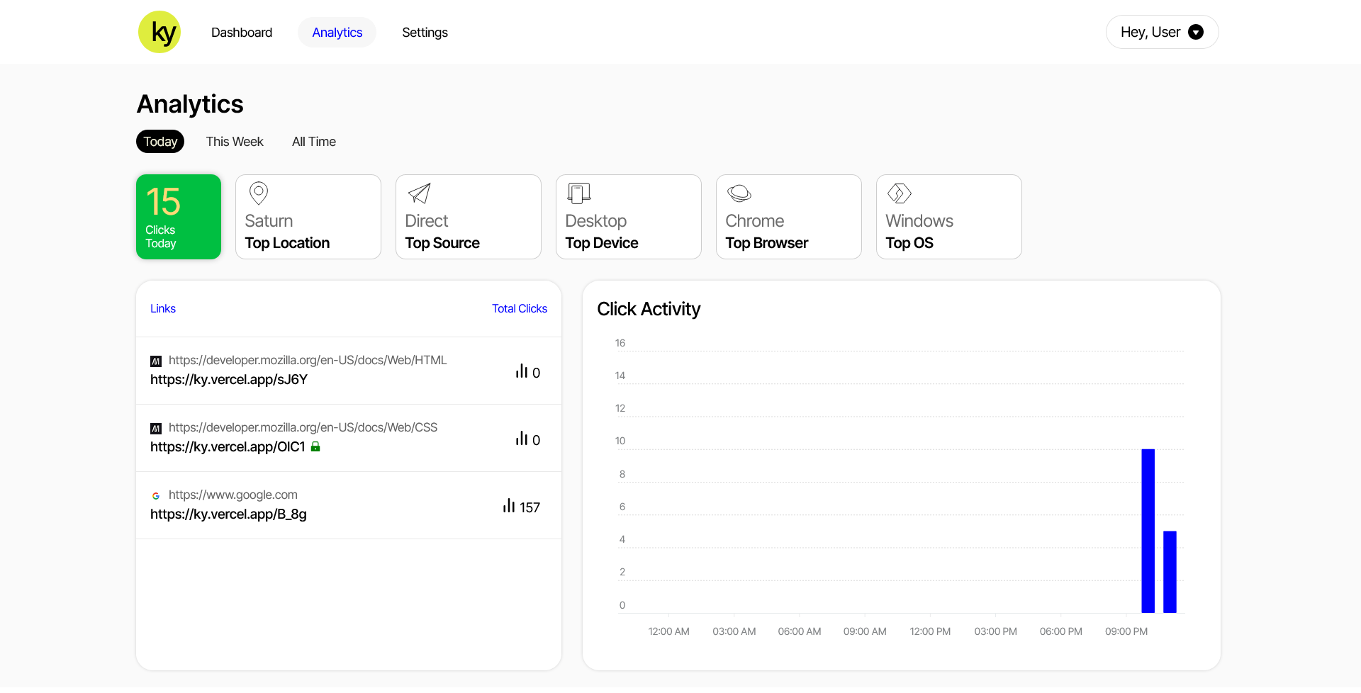Image resolution: width=1361 pixels, height=693 pixels.
Task: Click the ky logo in the header
Action: pos(159,32)
